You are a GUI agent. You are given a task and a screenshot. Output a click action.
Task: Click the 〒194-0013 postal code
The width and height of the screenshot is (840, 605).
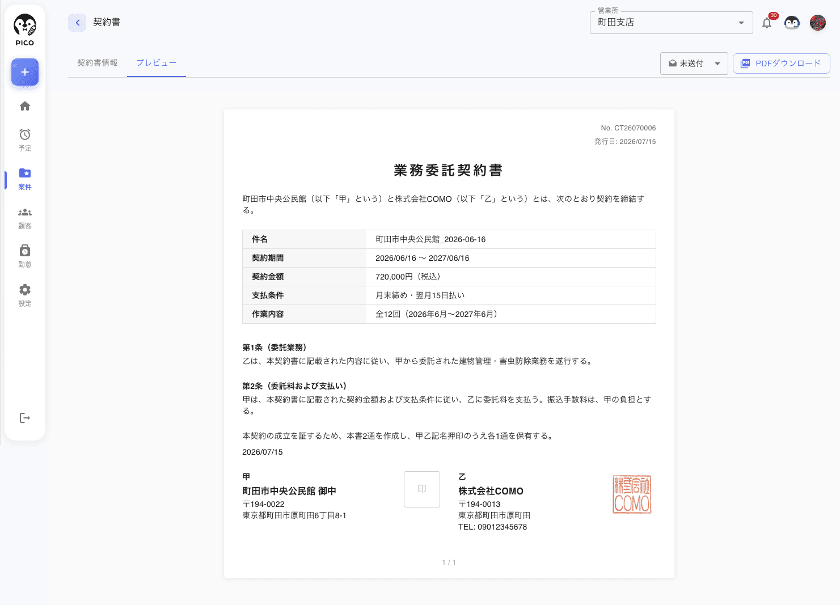479,504
